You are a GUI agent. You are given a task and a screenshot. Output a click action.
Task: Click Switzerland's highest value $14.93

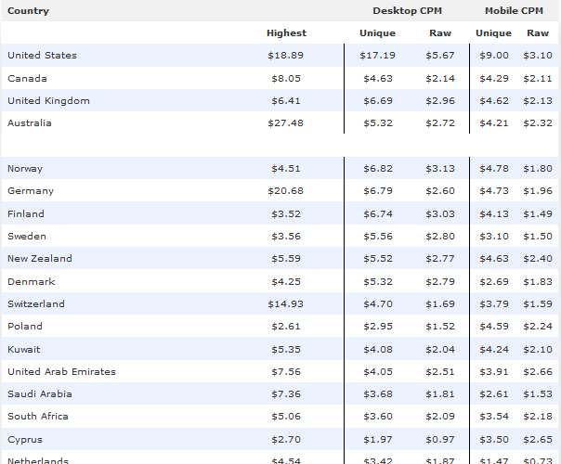[x=286, y=304]
